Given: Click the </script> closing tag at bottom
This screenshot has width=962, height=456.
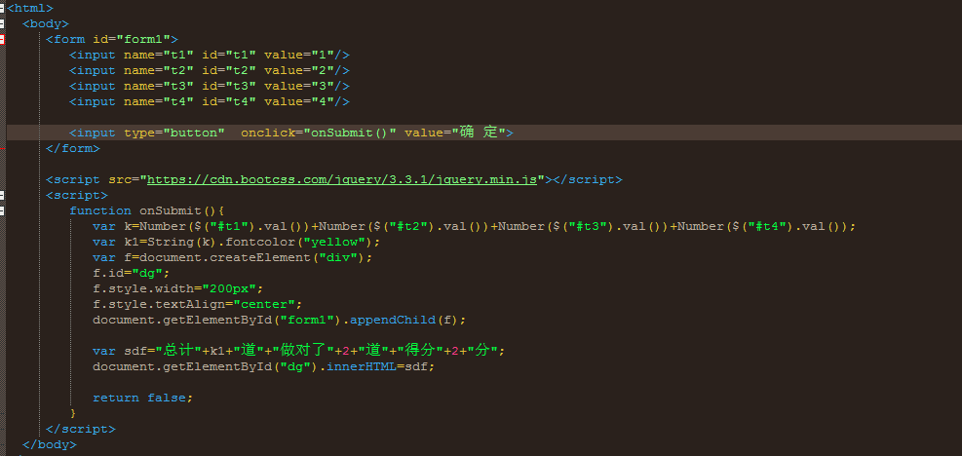Looking at the screenshot, I should 80,429.
